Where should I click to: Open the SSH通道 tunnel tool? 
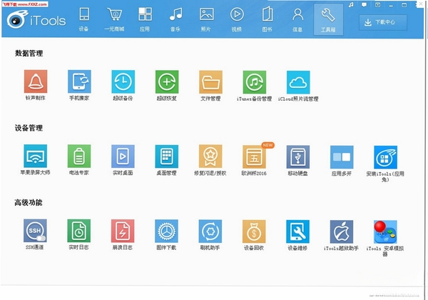click(35, 231)
